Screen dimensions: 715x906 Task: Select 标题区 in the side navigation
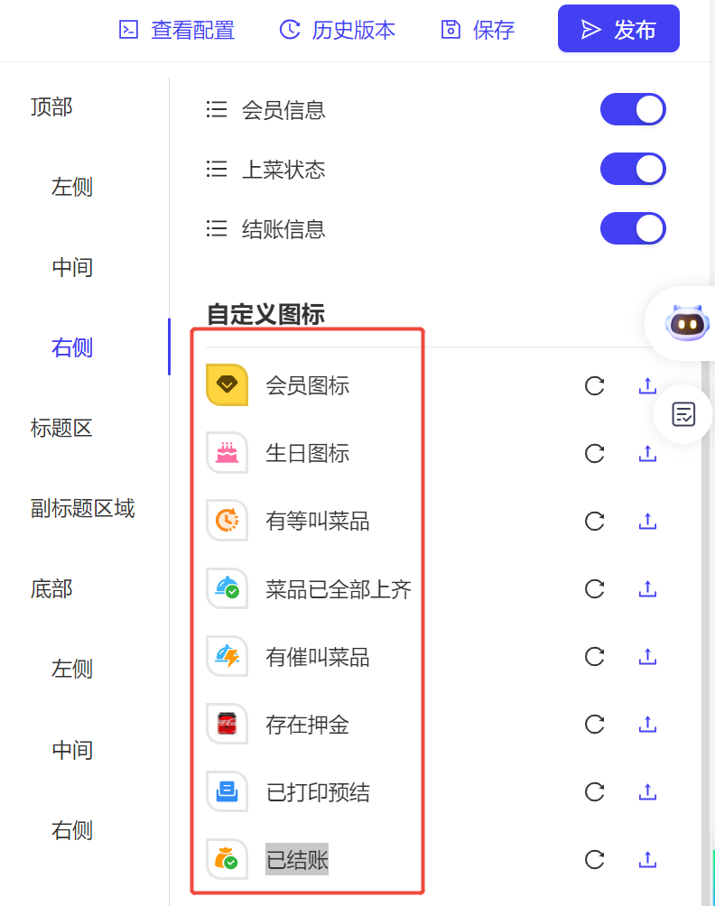click(x=61, y=428)
